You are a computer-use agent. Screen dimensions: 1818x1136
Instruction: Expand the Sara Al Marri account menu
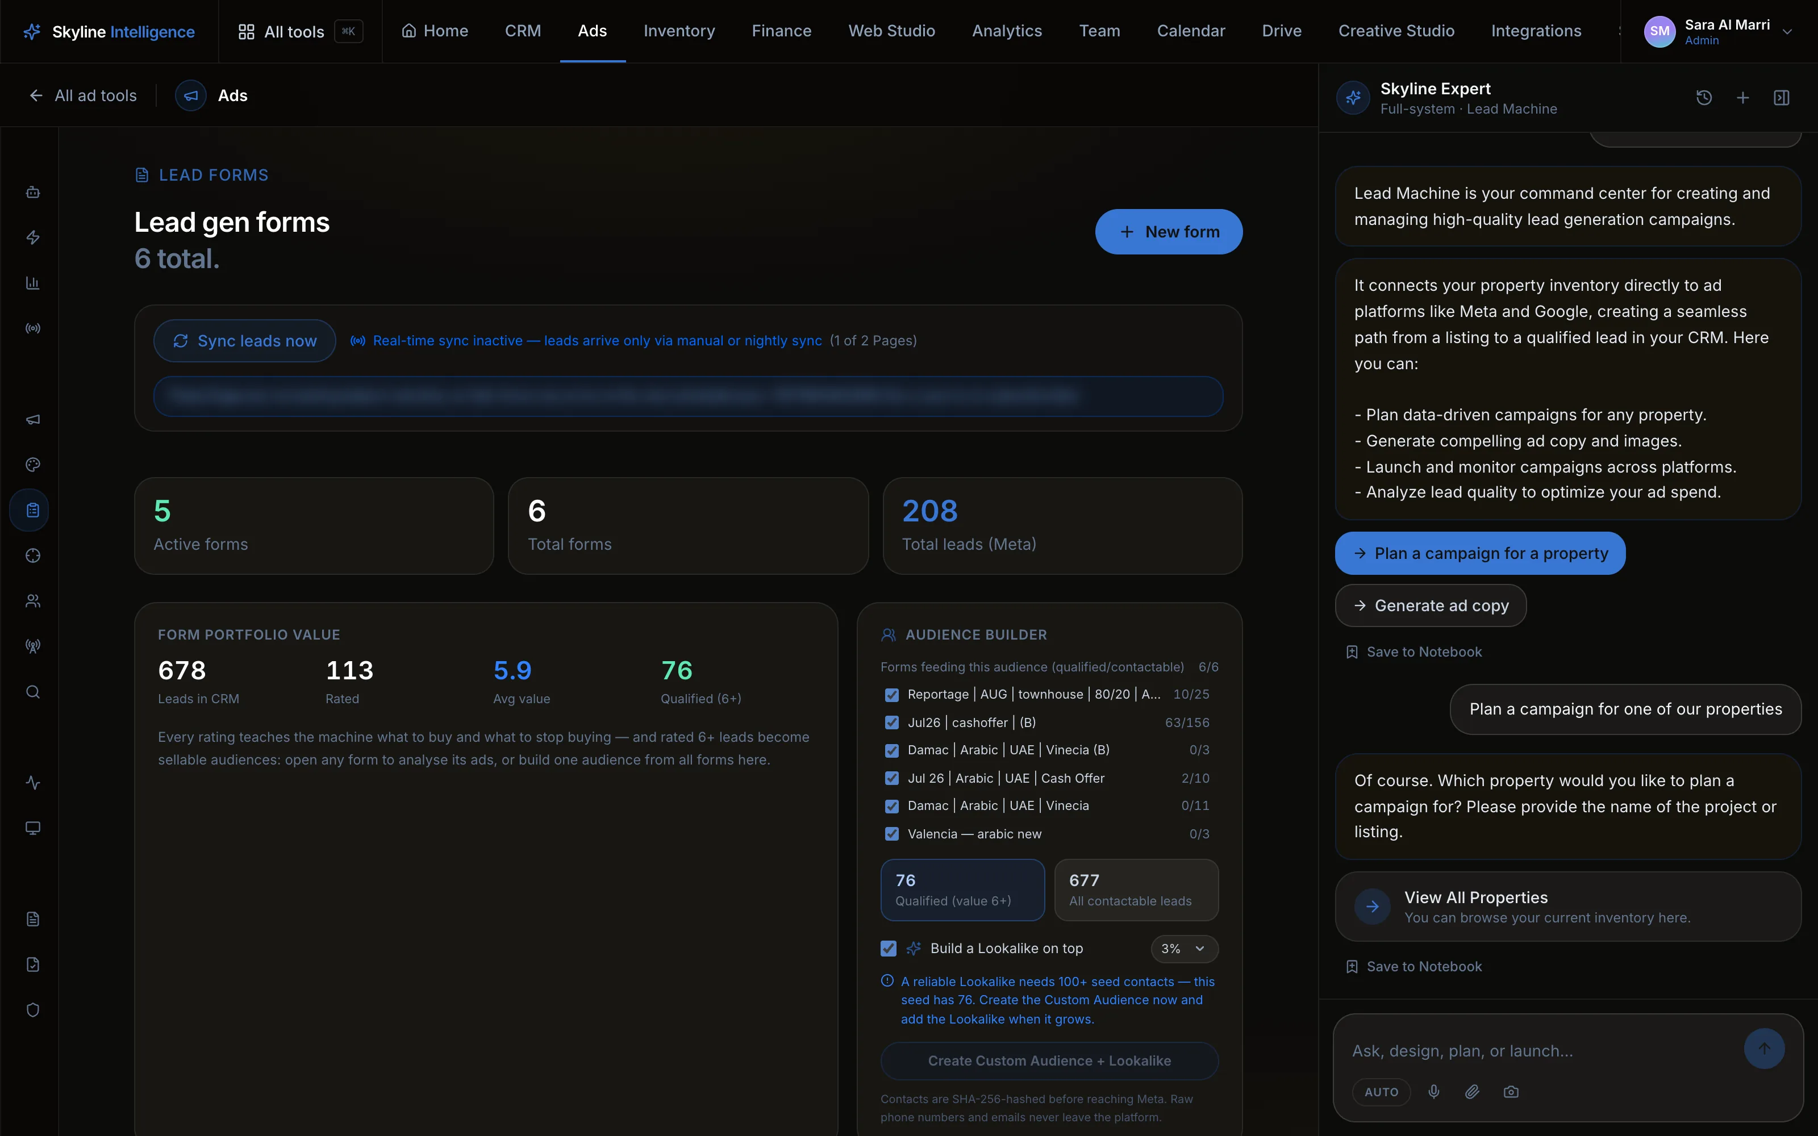[x=1720, y=32]
